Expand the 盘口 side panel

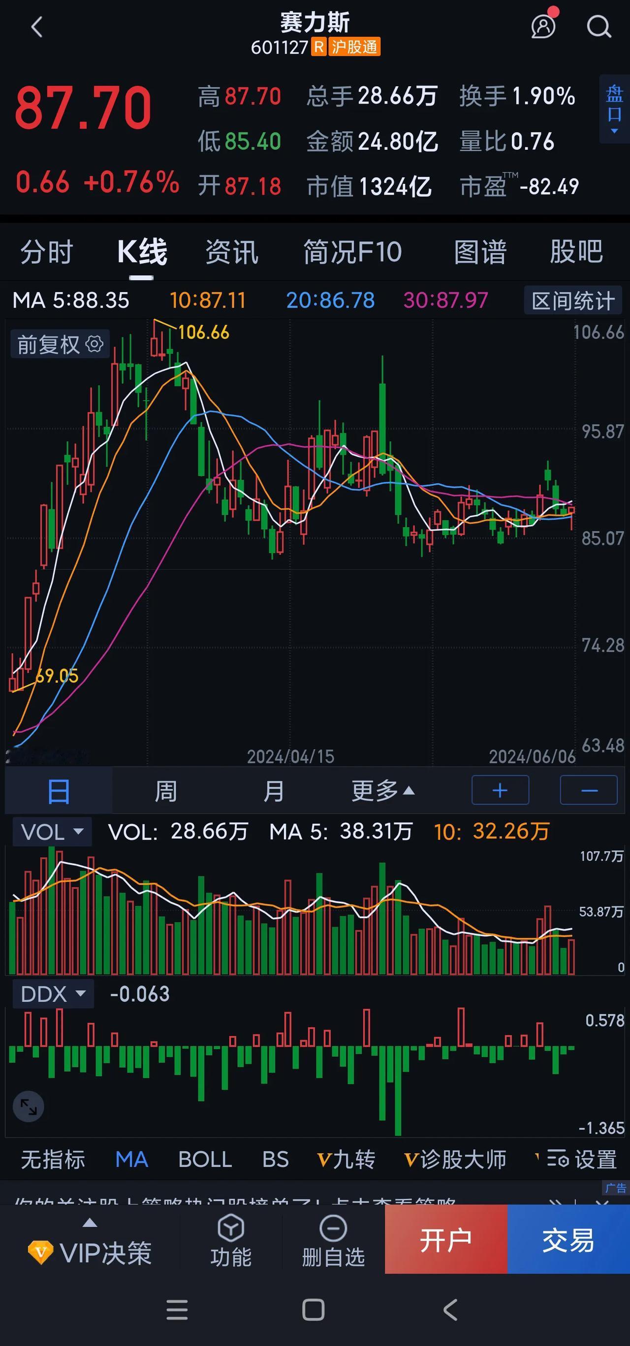[614, 109]
